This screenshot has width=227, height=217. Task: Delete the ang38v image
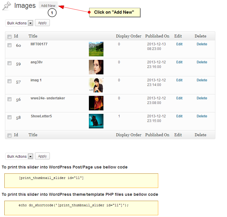202,62
